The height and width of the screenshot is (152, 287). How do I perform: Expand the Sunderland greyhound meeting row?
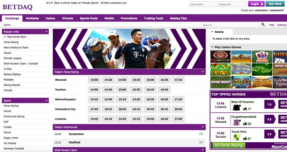(x=129, y=134)
